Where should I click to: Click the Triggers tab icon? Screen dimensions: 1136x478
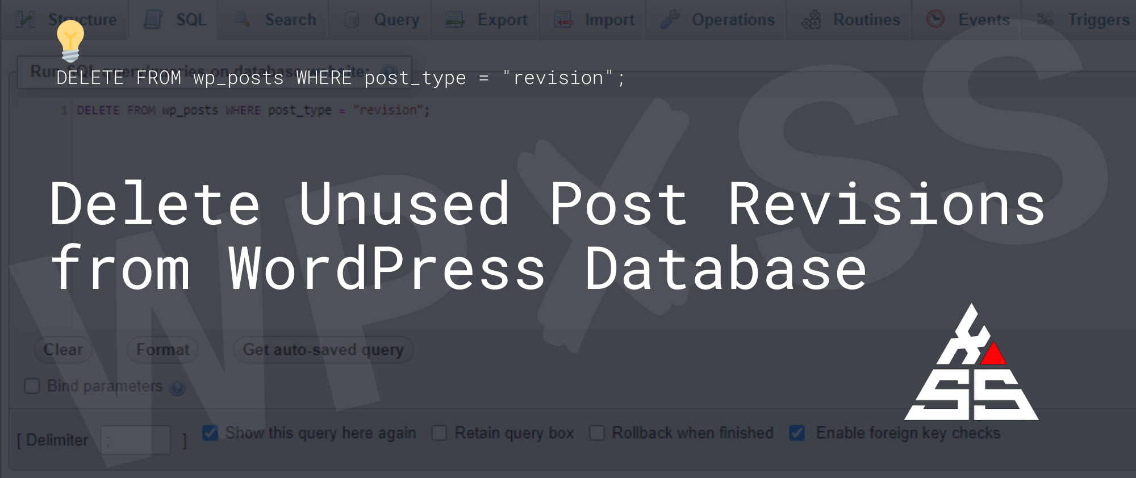[x=1045, y=19]
